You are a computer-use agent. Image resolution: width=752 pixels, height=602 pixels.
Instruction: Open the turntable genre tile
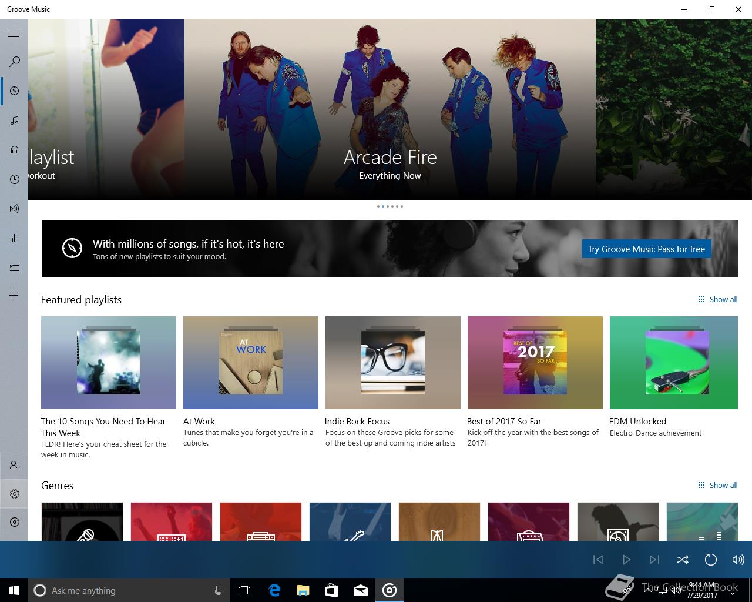618,521
